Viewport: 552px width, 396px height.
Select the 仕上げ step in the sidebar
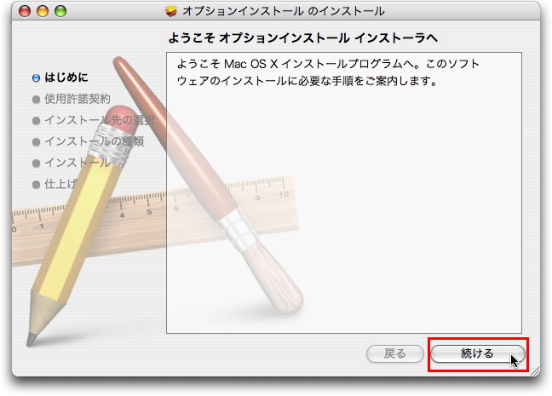60,184
